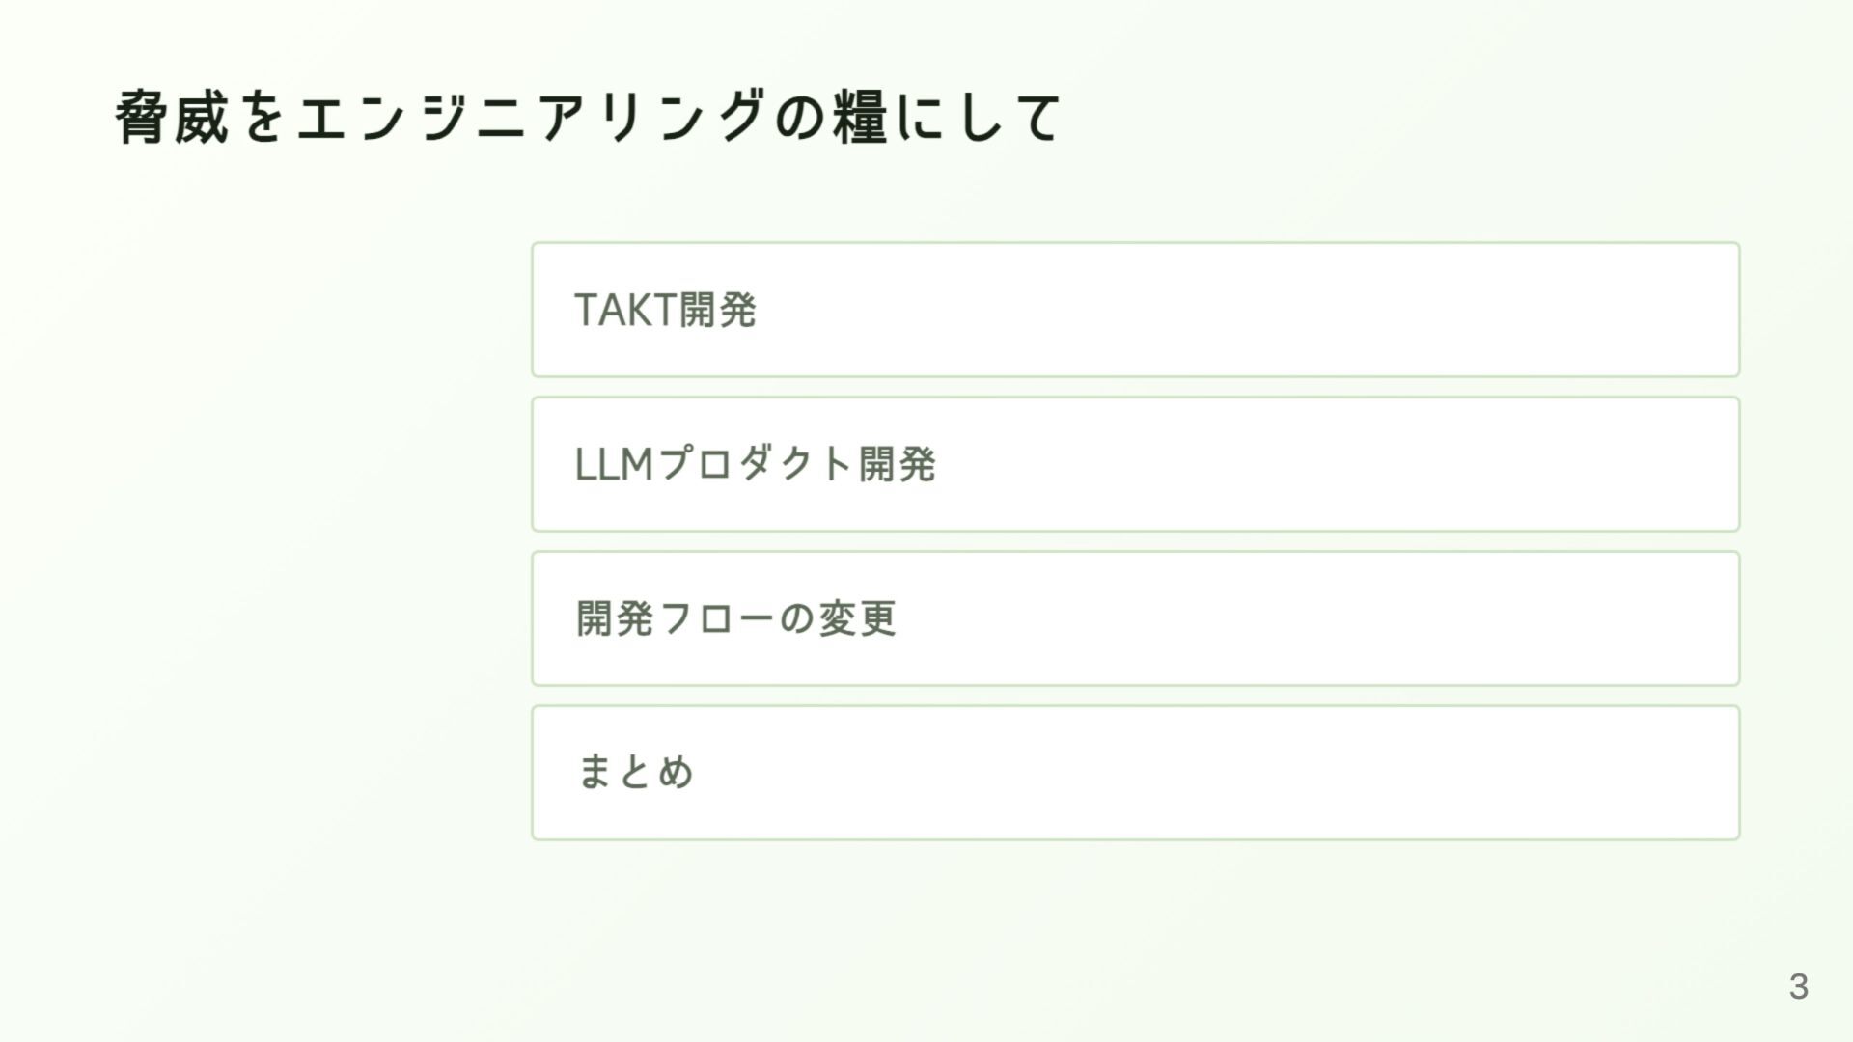Click the word 脅威 in the title
The height and width of the screenshot is (1042, 1853).
pyautogui.click(x=173, y=118)
